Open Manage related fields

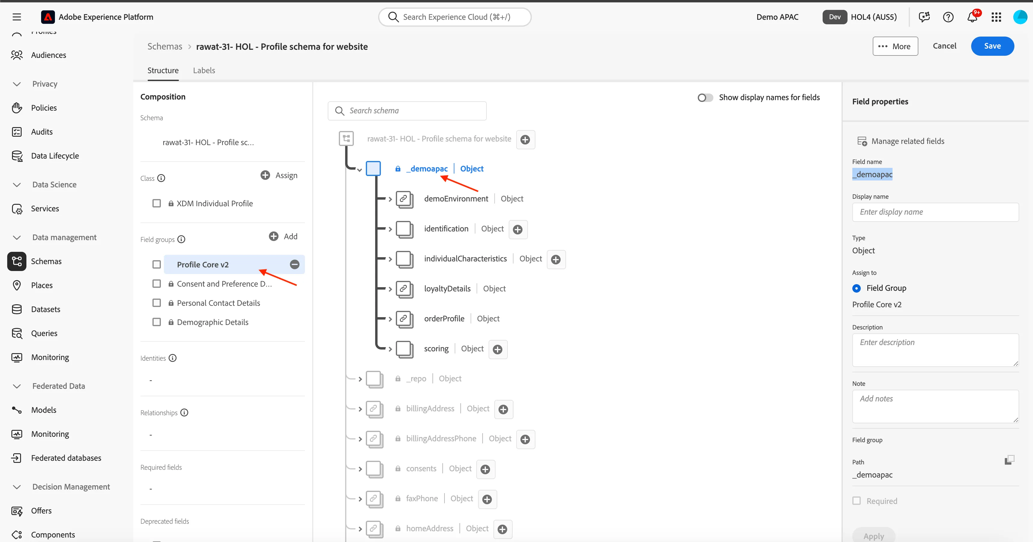click(x=901, y=141)
